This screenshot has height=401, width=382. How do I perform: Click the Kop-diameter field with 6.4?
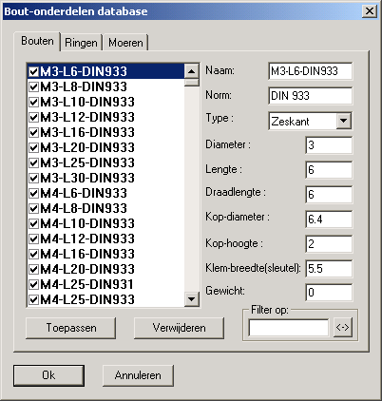pyautogui.click(x=329, y=220)
